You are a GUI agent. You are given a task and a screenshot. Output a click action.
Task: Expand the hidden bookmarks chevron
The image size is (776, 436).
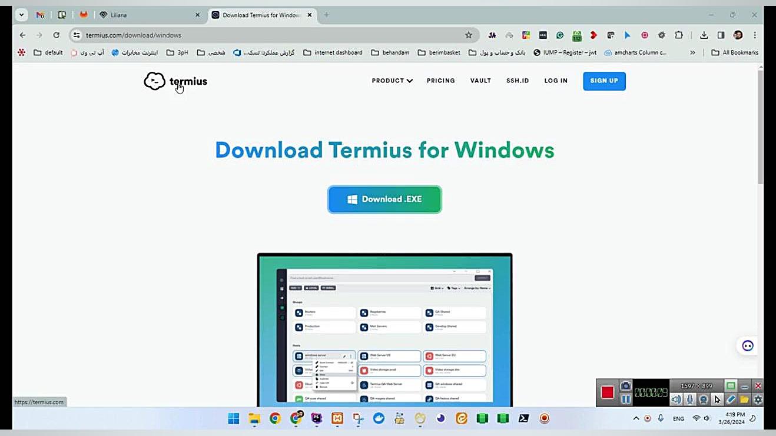click(x=692, y=52)
